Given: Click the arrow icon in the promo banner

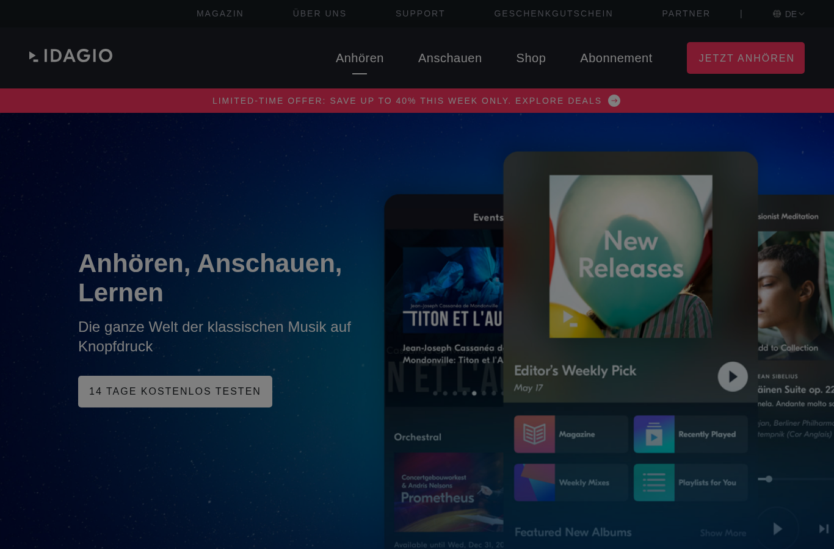Looking at the screenshot, I should [x=614, y=101].
